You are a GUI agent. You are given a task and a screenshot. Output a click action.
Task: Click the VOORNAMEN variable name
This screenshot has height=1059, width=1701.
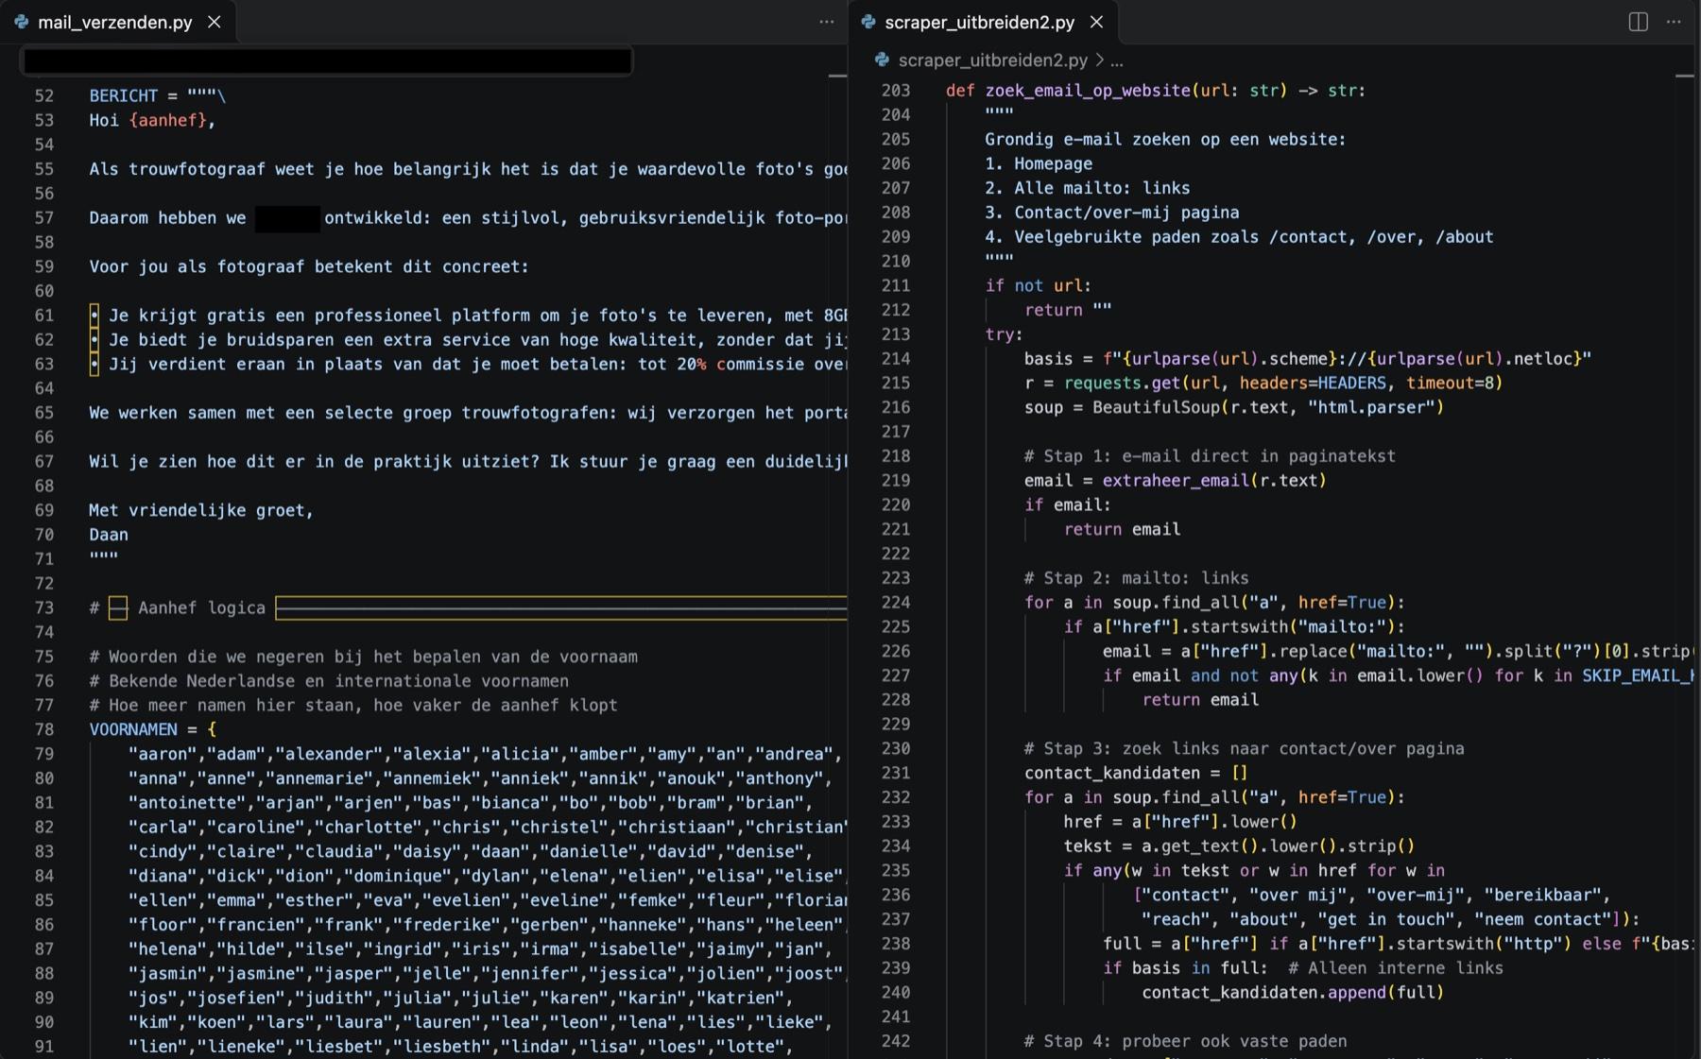[133, 729]
